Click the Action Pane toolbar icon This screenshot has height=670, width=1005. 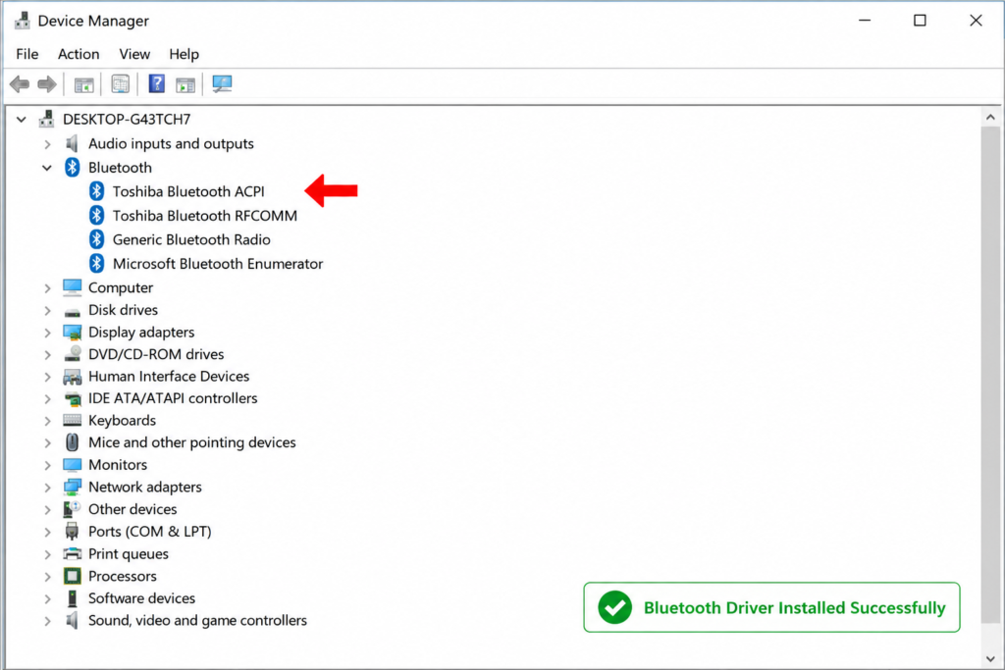click(x=185, y=84)
